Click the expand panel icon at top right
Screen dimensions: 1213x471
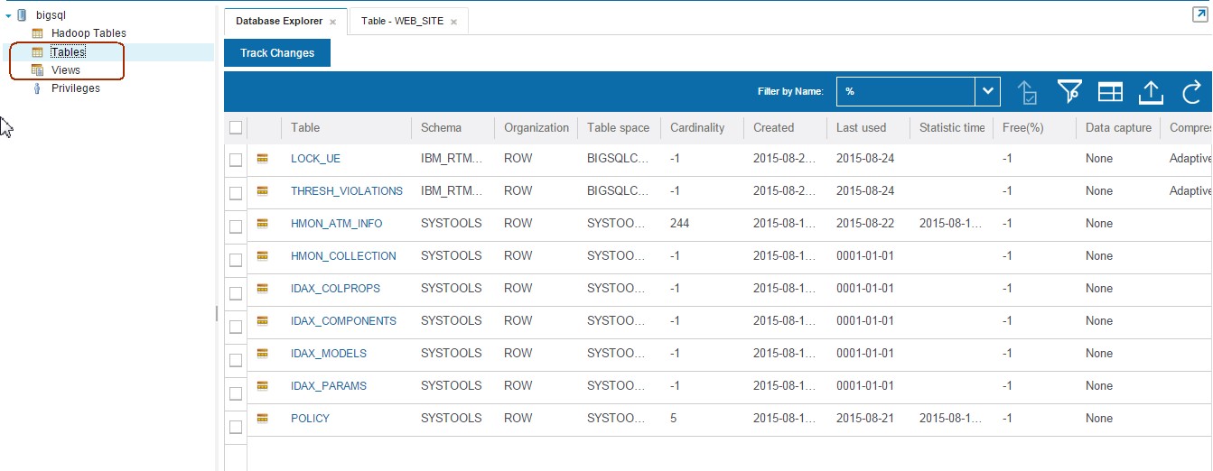[1200, 14]
